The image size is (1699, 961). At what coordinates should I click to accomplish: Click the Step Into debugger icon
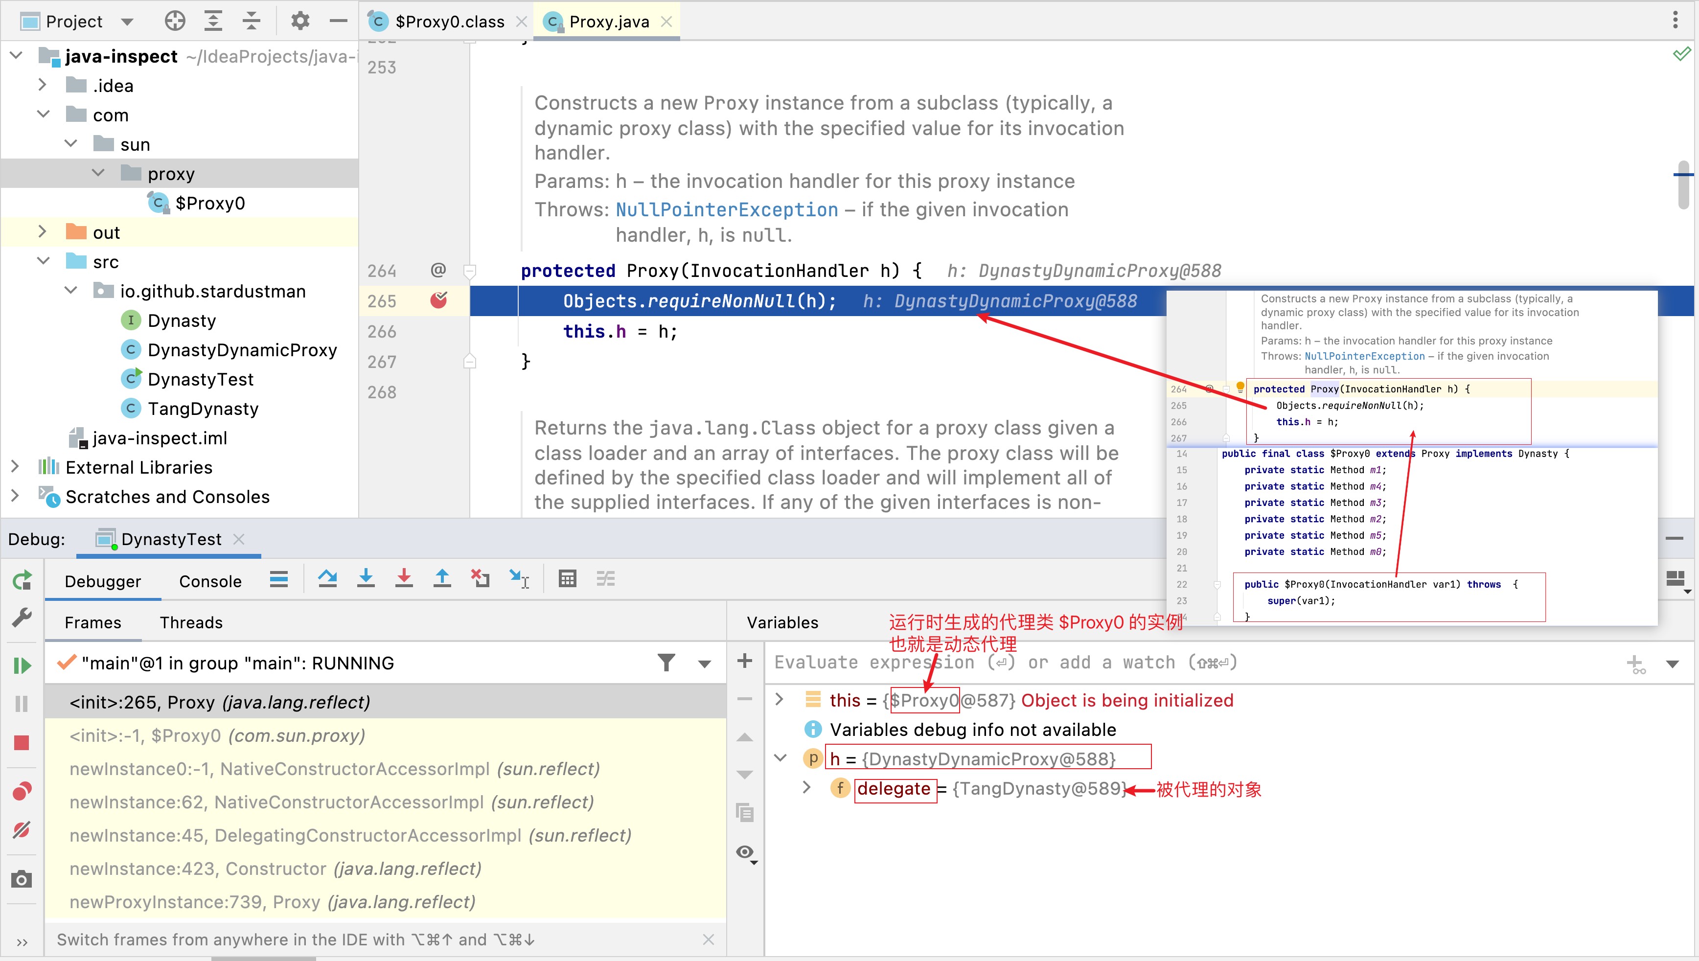pos(366,579)
